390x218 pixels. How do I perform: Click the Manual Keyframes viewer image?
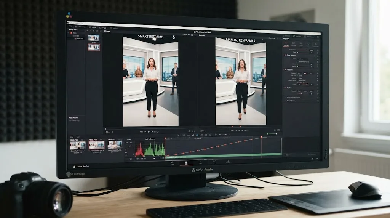pyautogui.click(x=241, y=82)
